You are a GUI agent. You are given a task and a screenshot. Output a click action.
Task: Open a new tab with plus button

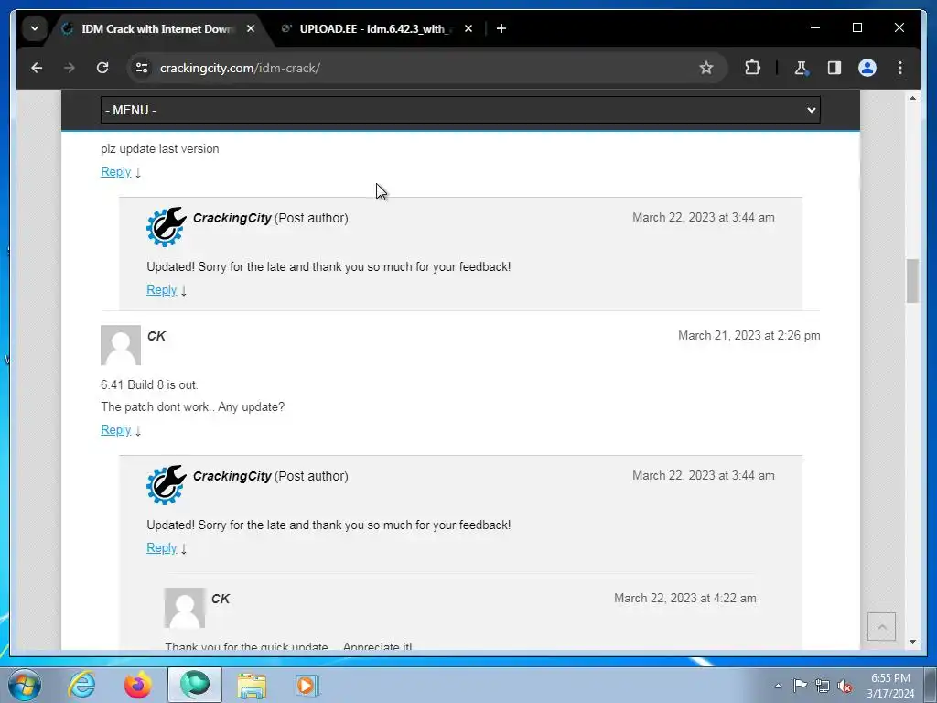point(501,28)
